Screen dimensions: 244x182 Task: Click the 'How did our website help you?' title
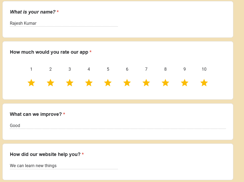pos(45,154)
